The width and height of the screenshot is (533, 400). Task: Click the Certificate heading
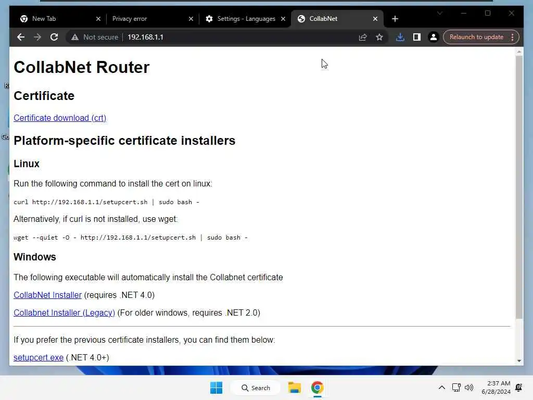44,96
